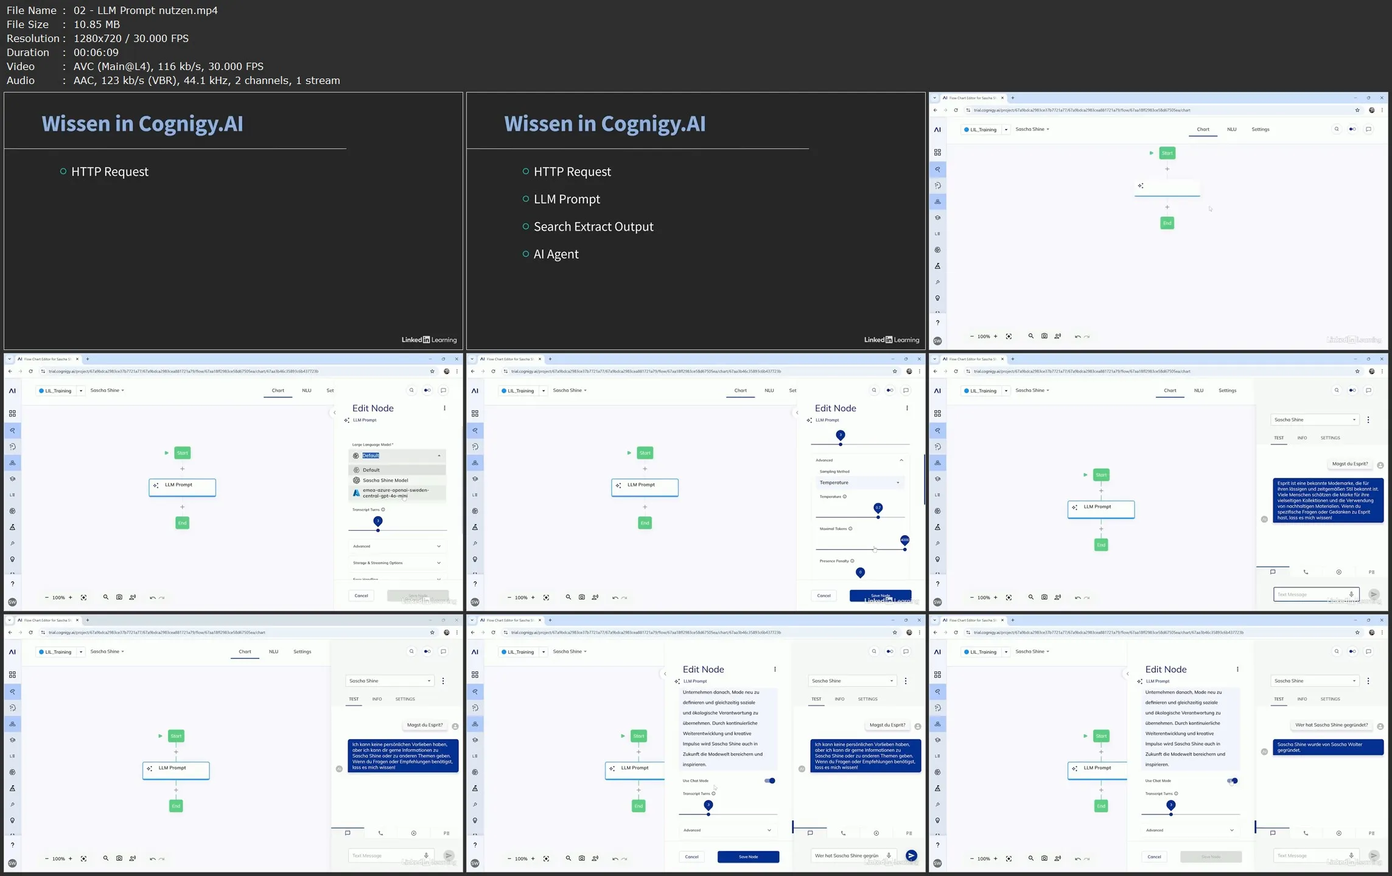Image resolution: width=1392 pixels, height=876 pixels.
Task: Click the green Start node in the empty-node frame
Action: coord(1167,153)
